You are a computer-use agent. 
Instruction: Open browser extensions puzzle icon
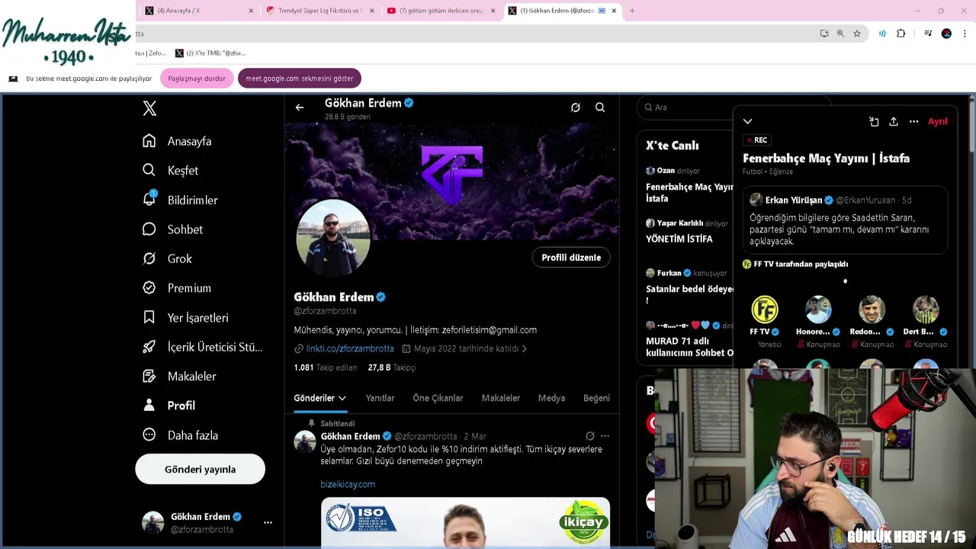(x=901, y=34)
